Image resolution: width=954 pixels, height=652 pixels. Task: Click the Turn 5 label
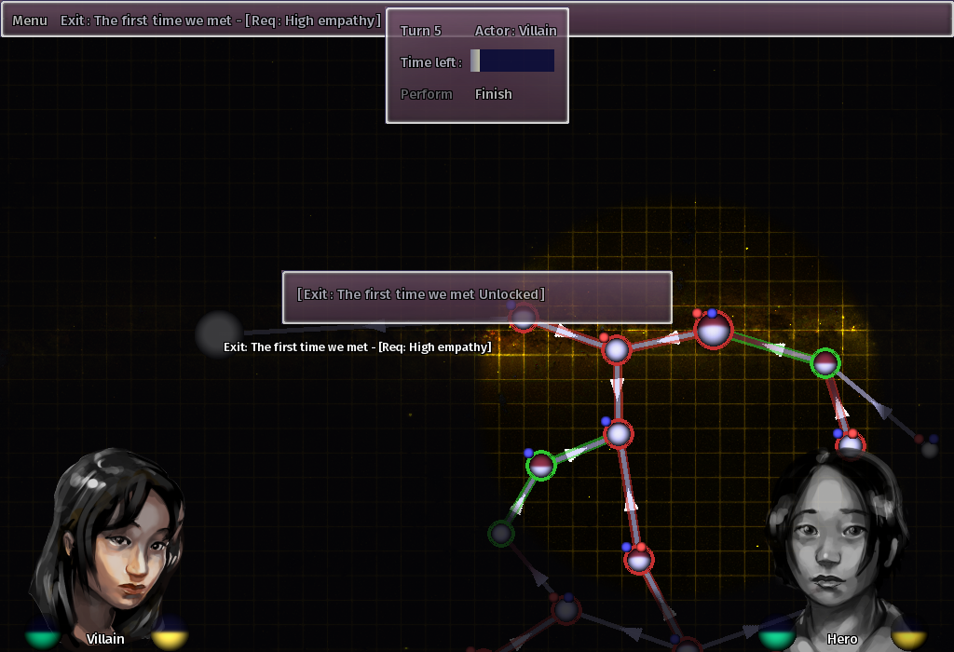[420, 31]
